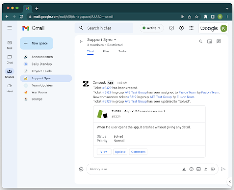Click the '3 members' text under space name
This screenshot has width=234, height=190.
95,45
